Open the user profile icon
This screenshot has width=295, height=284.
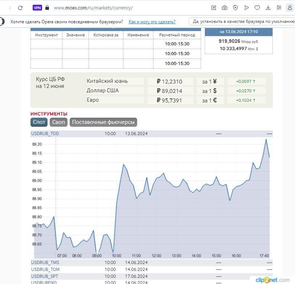(290, 8)
